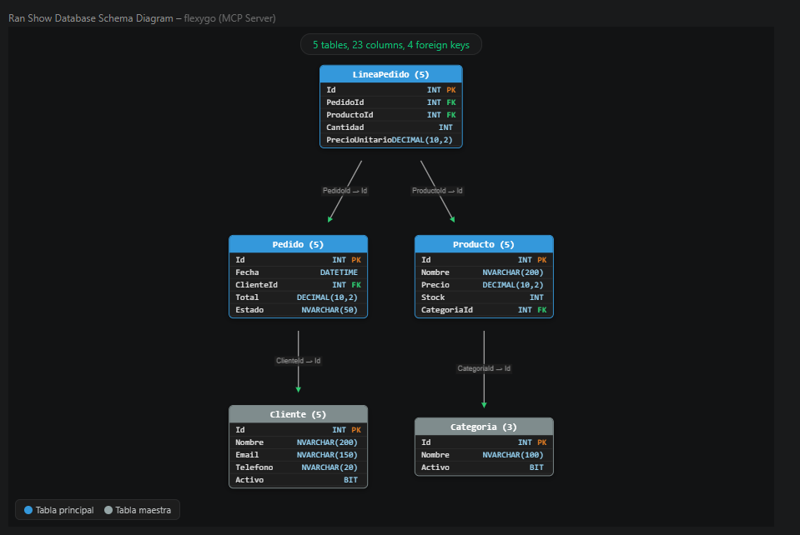The width and height of the screenshot is (800, 535).
Task: Click the Tabla maestra legend label
Action: pos(143,510)
